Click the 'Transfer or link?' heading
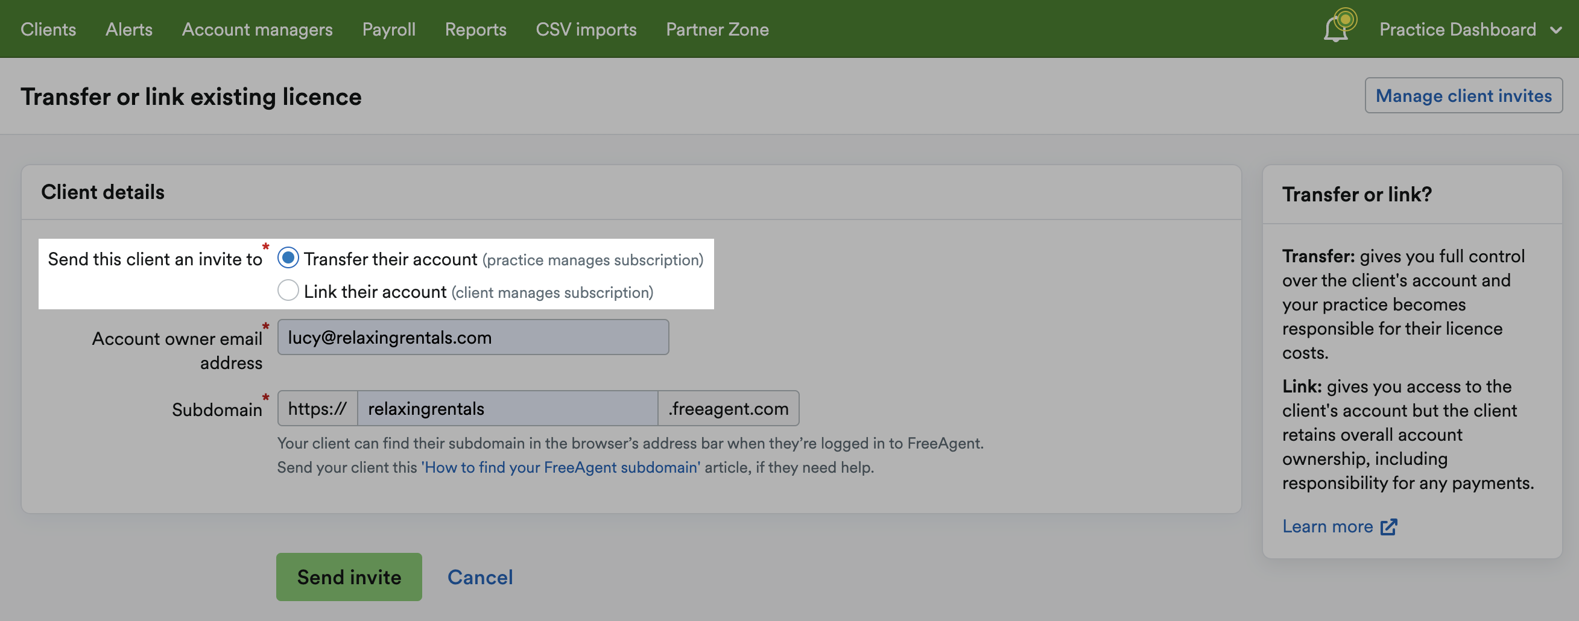This screenshot has height=621, width=1579. [1357, 194]
